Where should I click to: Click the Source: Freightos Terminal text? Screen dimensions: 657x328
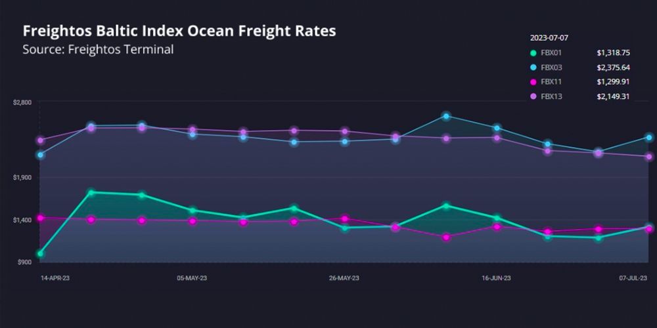[98, 50]
